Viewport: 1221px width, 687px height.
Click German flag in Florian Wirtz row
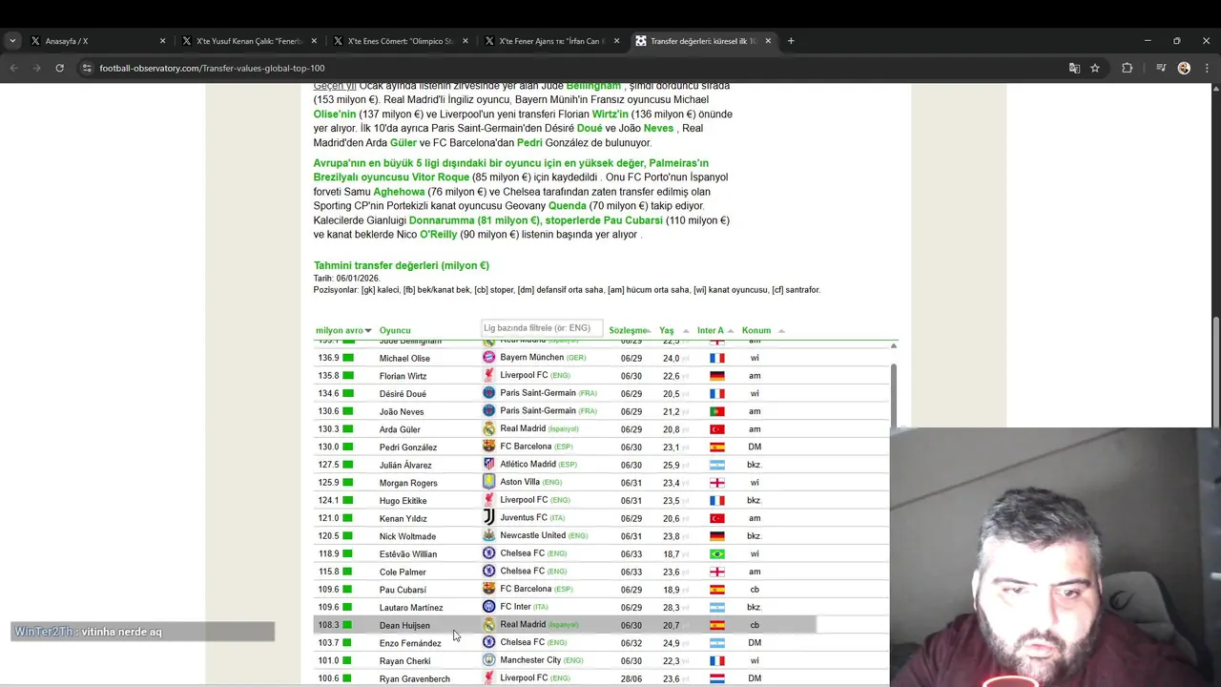[x=717, y=376]
